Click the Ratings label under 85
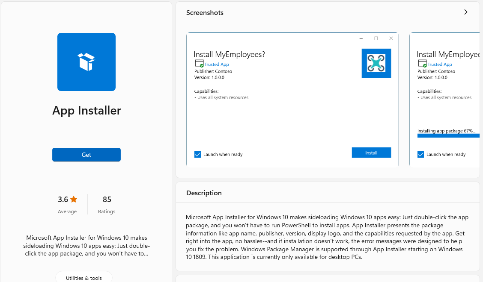Image resolution: width=483 pixels, height=282 pixels. [107, 211]
